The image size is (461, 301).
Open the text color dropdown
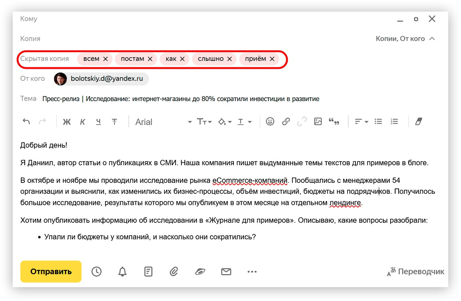click(245, 122)
